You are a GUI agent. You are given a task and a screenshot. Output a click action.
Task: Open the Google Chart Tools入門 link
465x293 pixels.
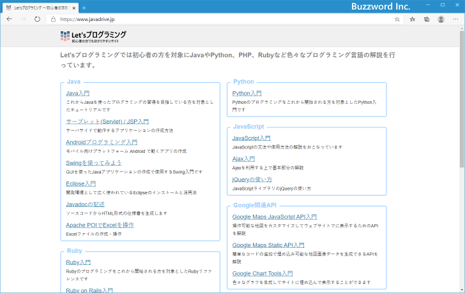(263, 273)
